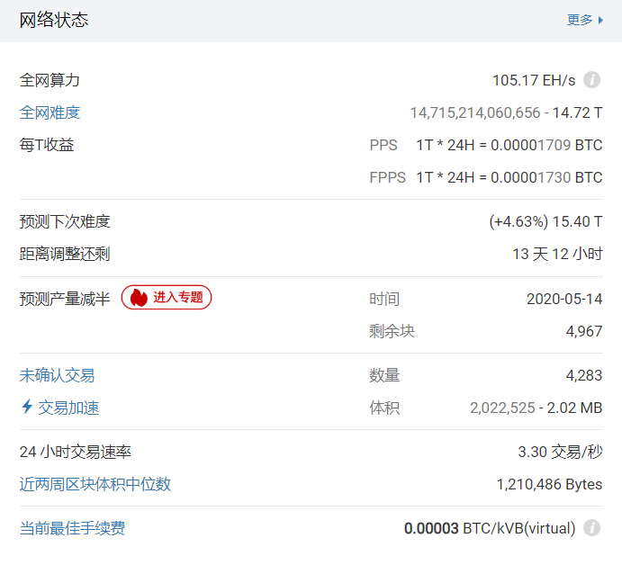Select the 每T收益 label
This screenshot has height=565, width=622.
pyautogui.click(x=47, y=145)
